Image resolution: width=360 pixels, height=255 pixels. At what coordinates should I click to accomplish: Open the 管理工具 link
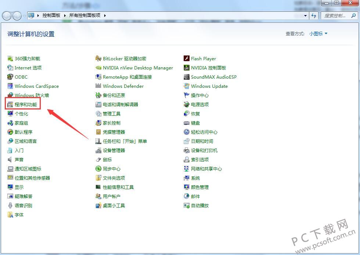click(112, 114)
